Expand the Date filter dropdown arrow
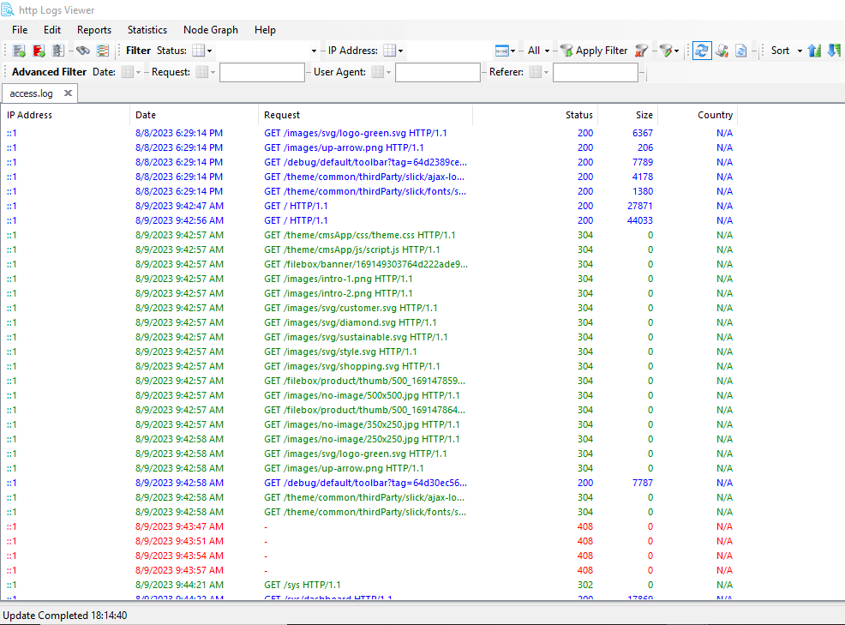 coord(139,72)
